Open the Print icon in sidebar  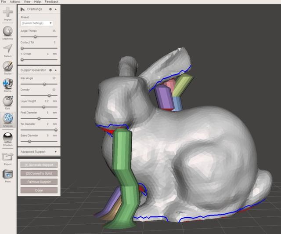click(7, 174)
